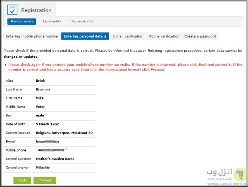Go to Entering mobile phone number step
Screen dimensions: 248x187
click(32, 36)
